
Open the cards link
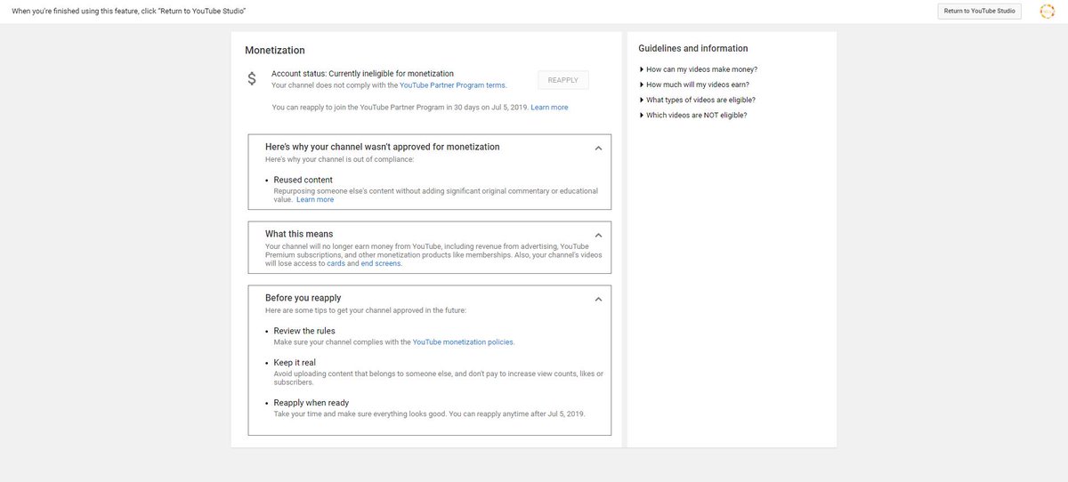click(336, 264)
